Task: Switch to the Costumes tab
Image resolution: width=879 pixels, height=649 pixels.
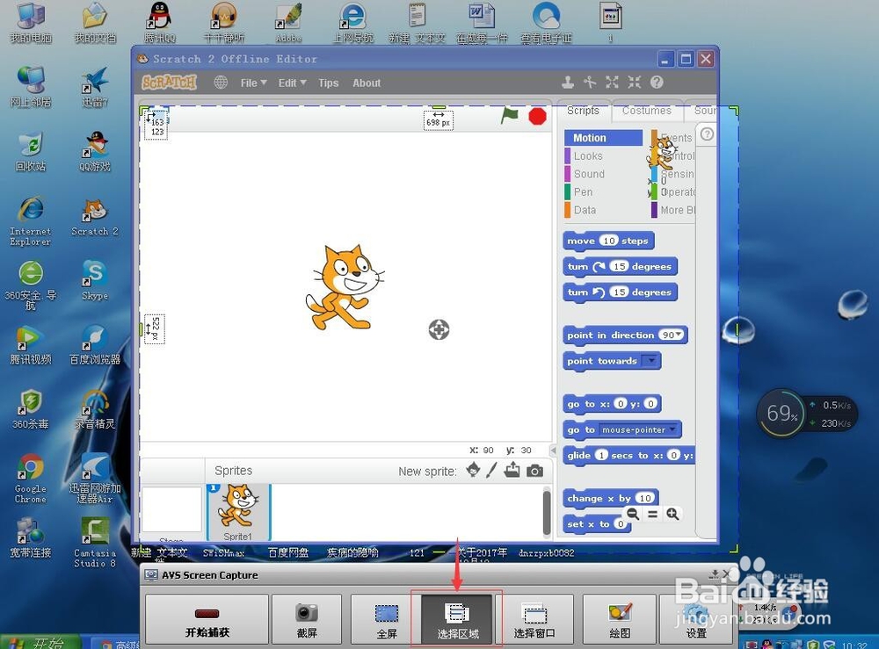Action: tap(647, 111)
